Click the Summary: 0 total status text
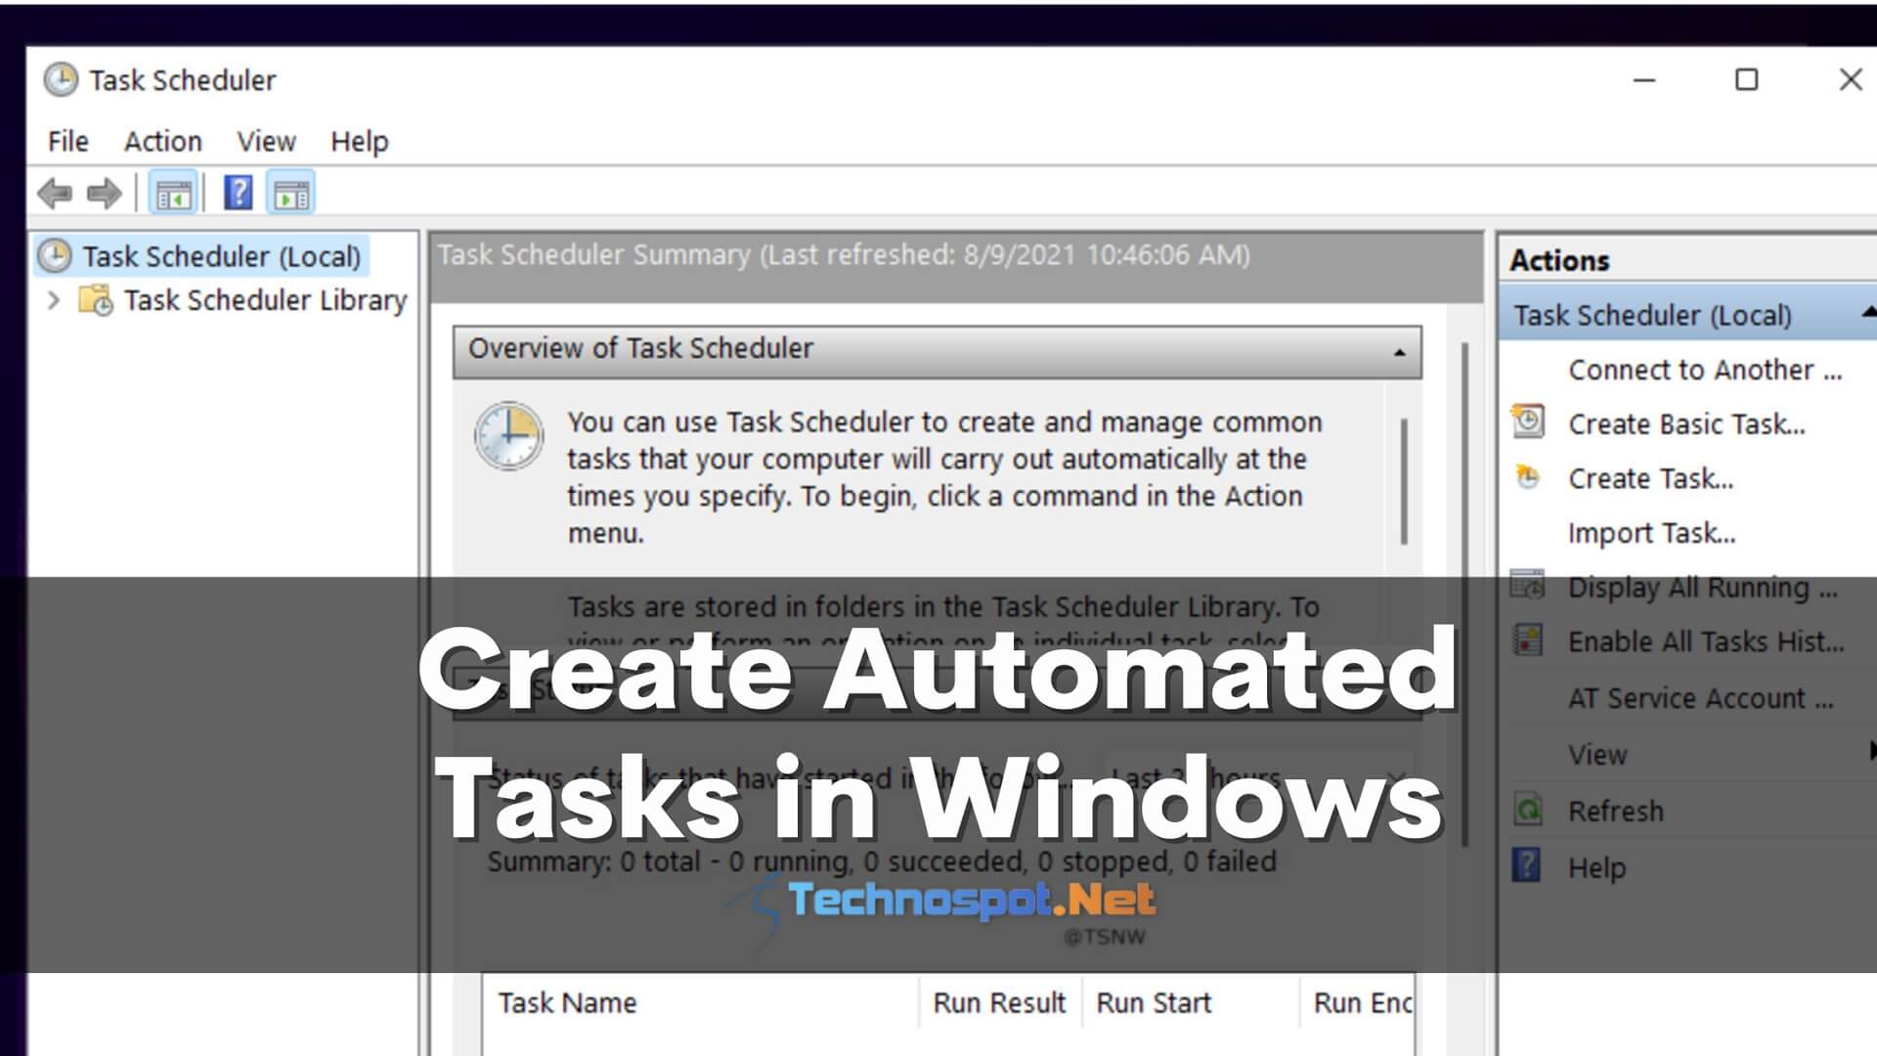This screenshot has height=1056, width=1877. point(882,861)
